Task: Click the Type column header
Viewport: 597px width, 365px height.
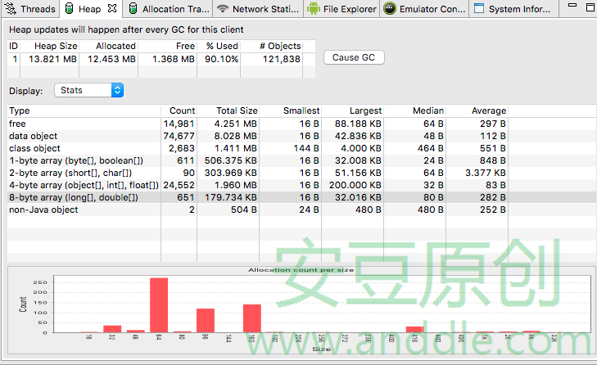Action: (x=84, y=110)
